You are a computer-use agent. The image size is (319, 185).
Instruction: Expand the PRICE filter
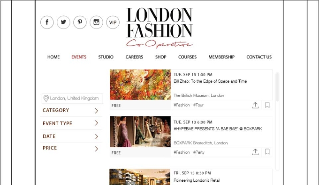71,148
